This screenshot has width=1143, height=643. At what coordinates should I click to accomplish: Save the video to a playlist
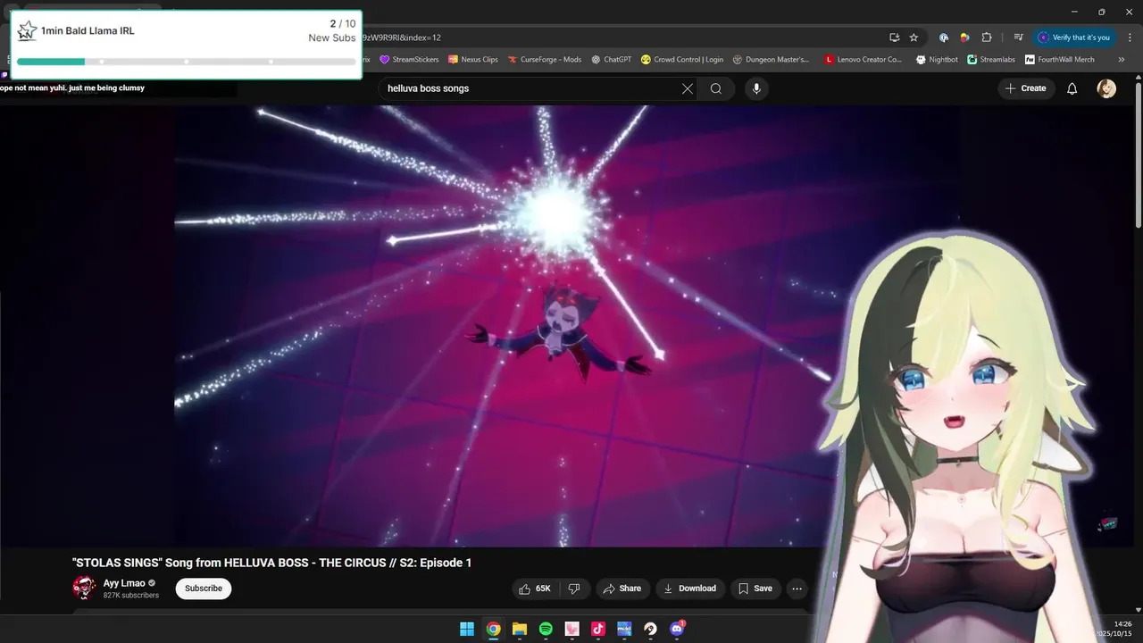pos(755,589)
